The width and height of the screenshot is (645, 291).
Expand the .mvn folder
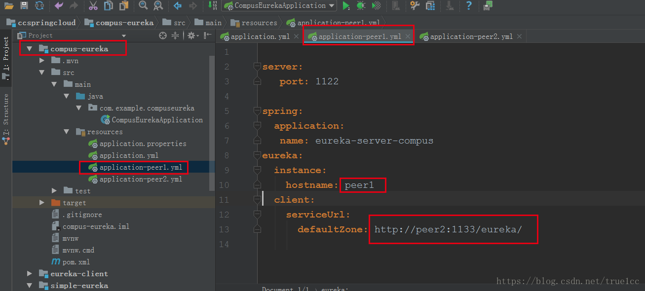(42, 61)
